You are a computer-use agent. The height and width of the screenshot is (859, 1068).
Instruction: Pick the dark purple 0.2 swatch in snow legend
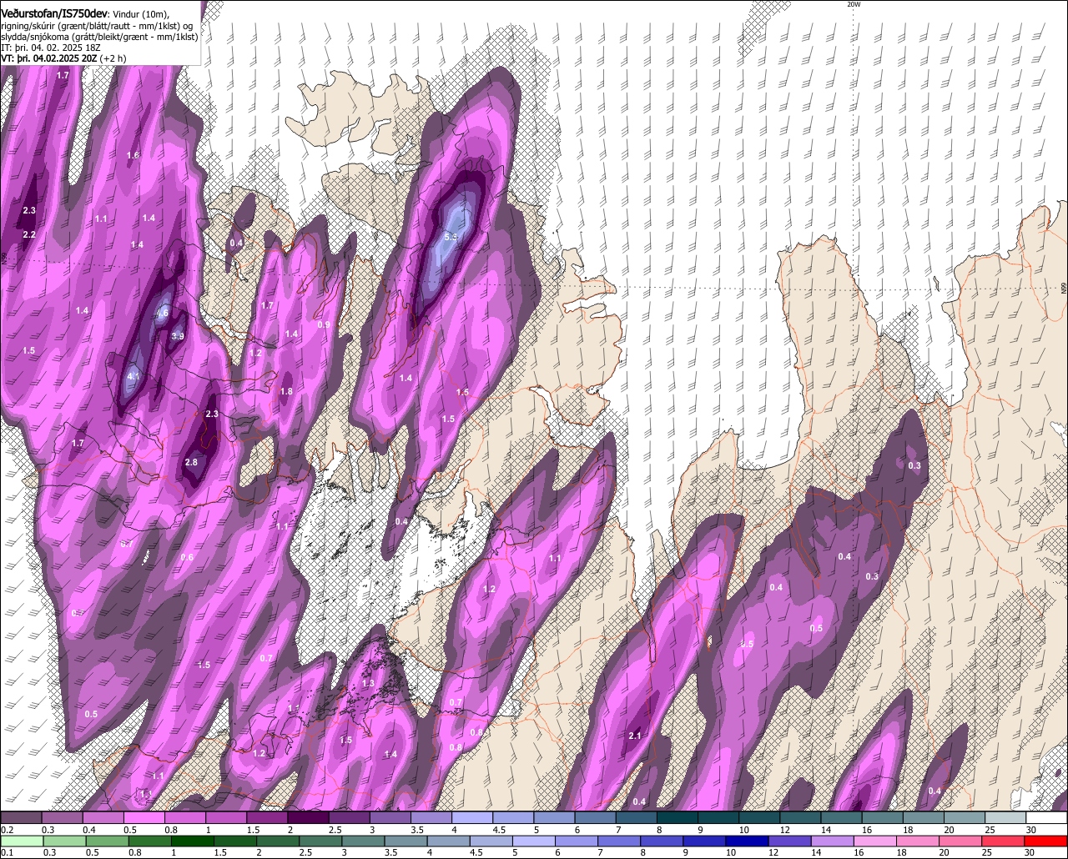pos(21,818)
